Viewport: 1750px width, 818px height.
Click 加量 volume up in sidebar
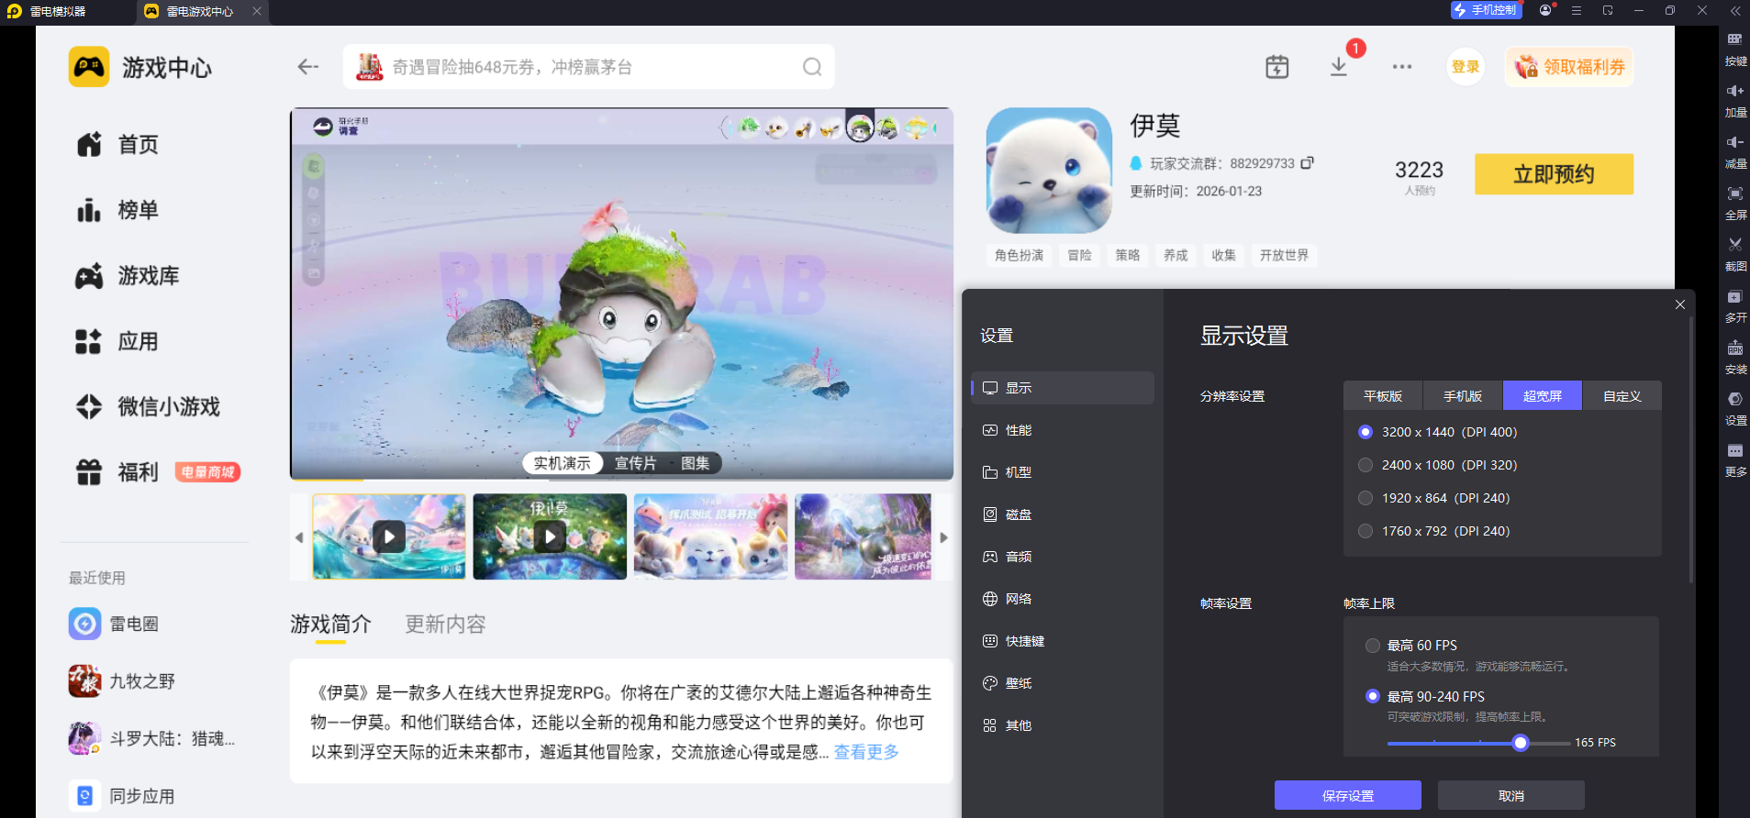[1735, 101]
